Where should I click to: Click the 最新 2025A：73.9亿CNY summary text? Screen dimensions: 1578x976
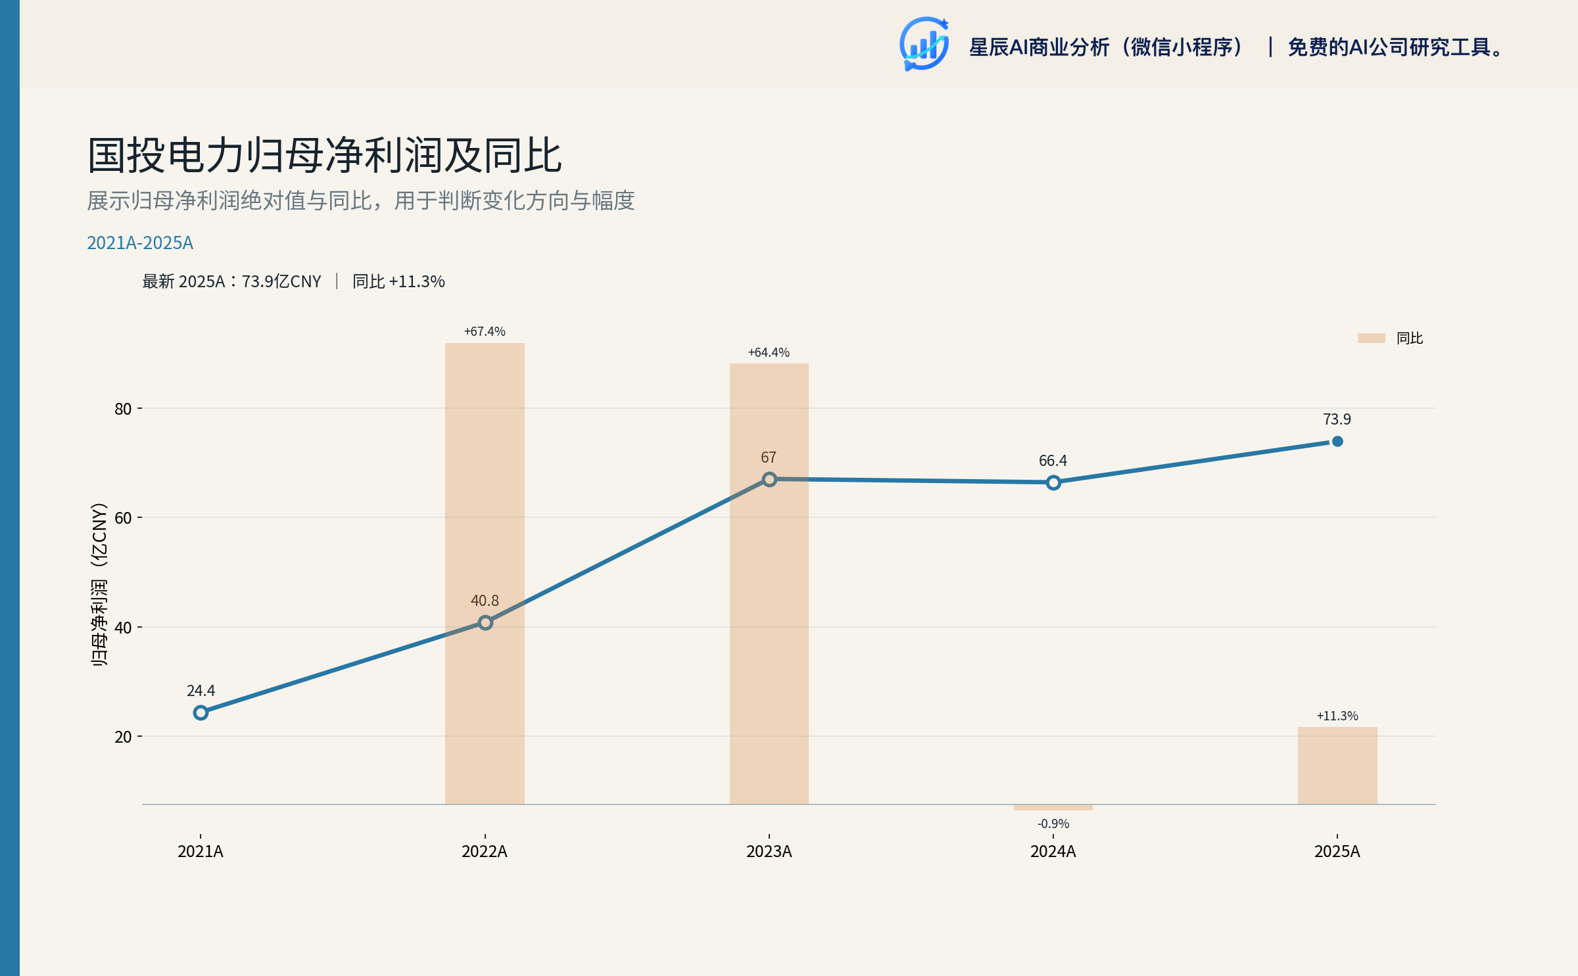(231, 282)
